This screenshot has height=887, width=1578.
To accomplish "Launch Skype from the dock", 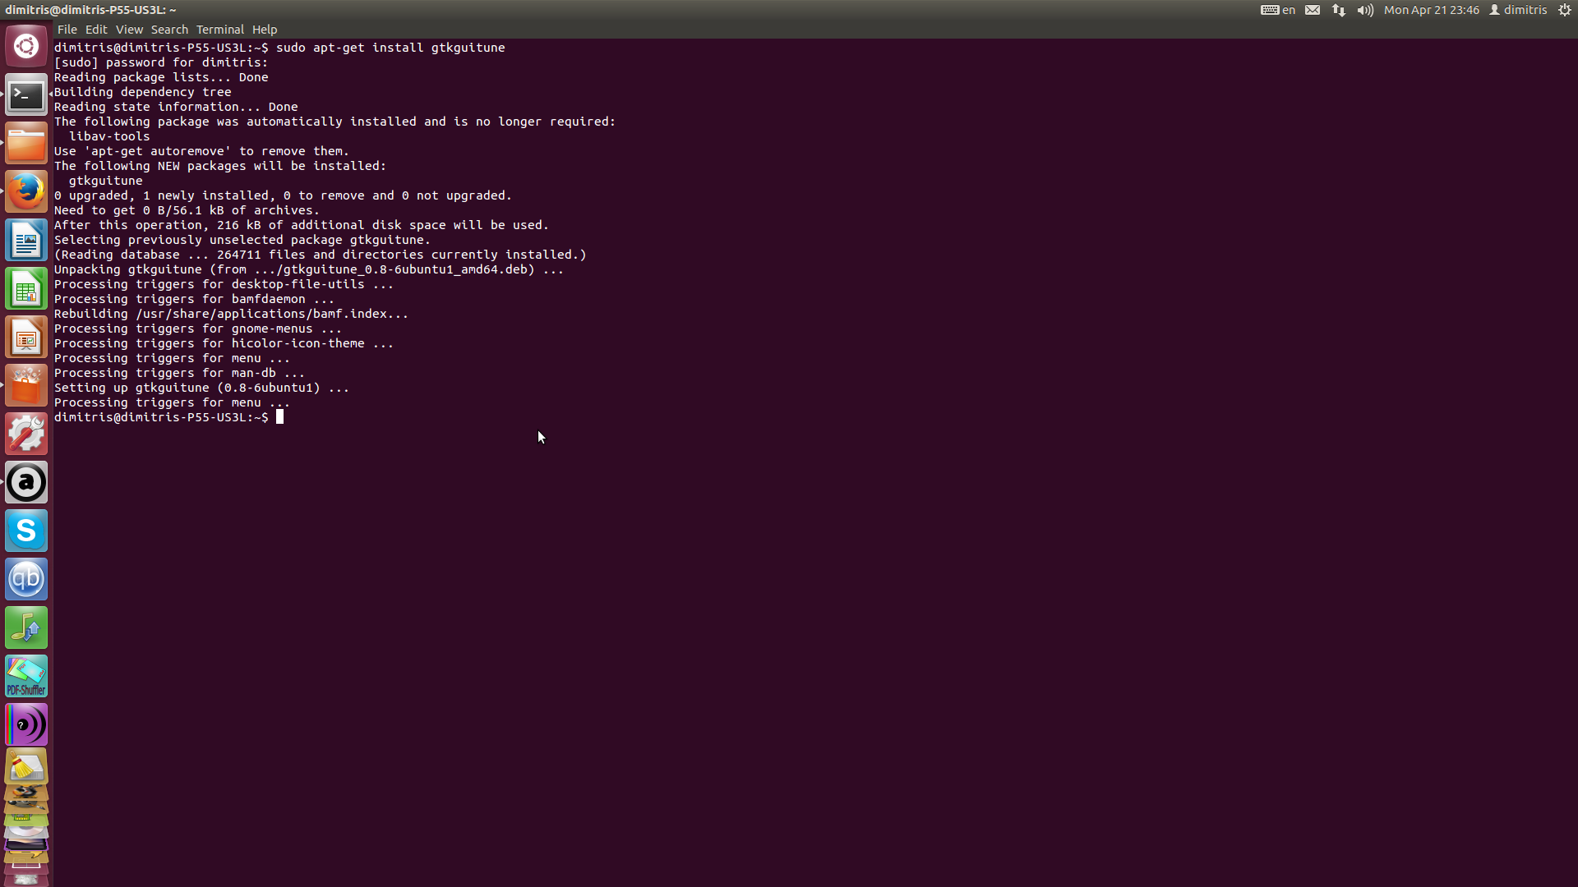I will (26, 531).
